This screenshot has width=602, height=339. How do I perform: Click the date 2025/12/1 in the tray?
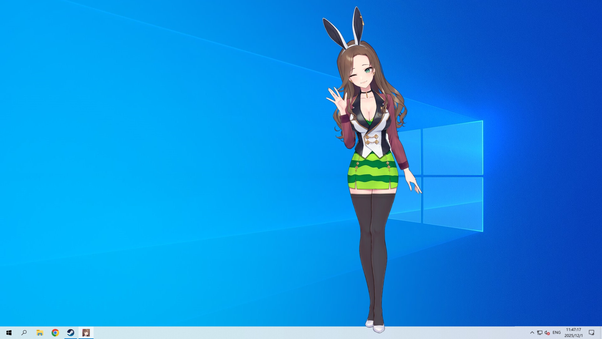coord(573,335)
